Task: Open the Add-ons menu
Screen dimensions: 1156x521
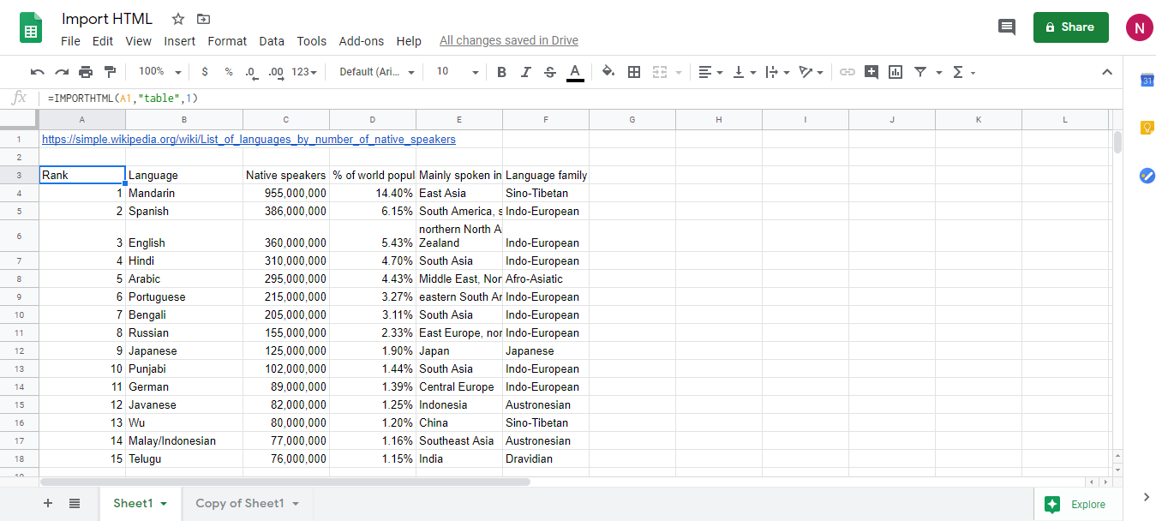Action: pyautogui.click(x=362, y=41)
